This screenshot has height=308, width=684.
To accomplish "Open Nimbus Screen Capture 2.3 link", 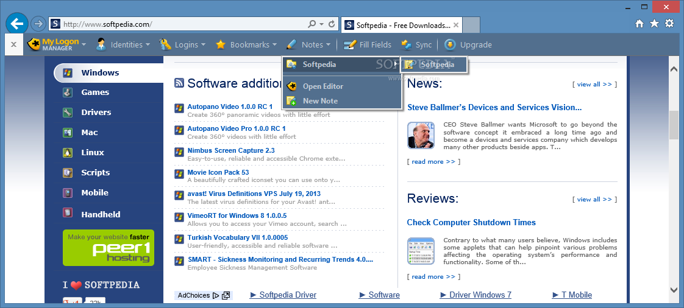I will click(231, 150).
